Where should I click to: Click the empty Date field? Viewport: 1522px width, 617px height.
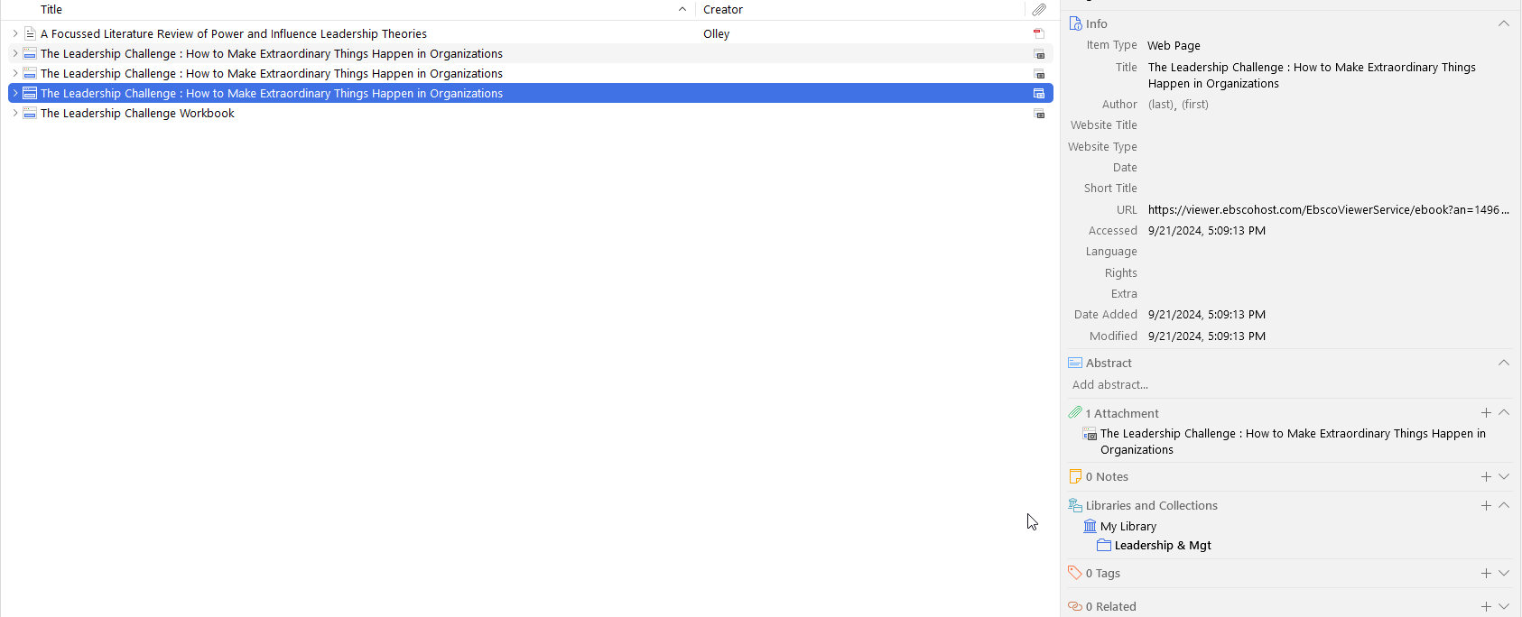1328,168
